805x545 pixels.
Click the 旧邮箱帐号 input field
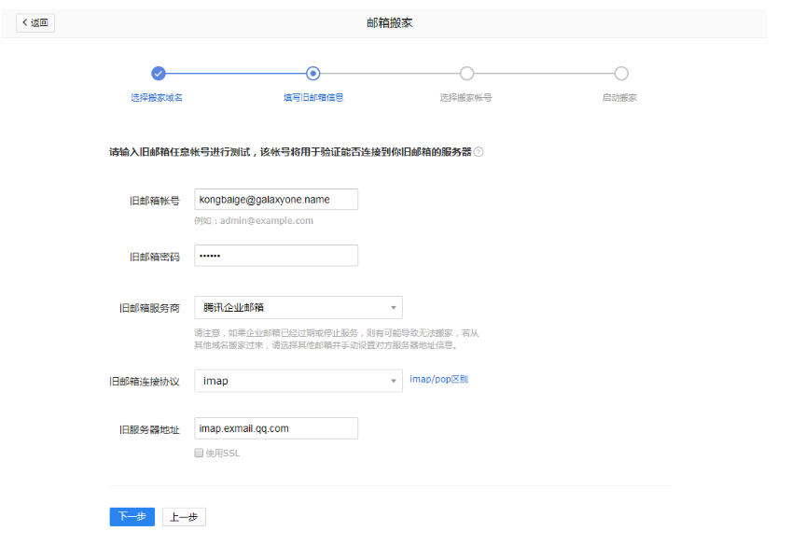click(276, 199)
